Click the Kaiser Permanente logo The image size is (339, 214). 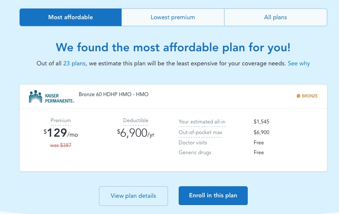52,97
